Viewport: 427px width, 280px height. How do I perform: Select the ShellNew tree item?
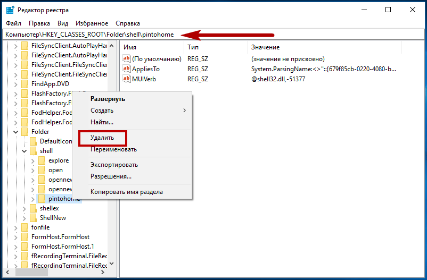[x=53, y=218]
